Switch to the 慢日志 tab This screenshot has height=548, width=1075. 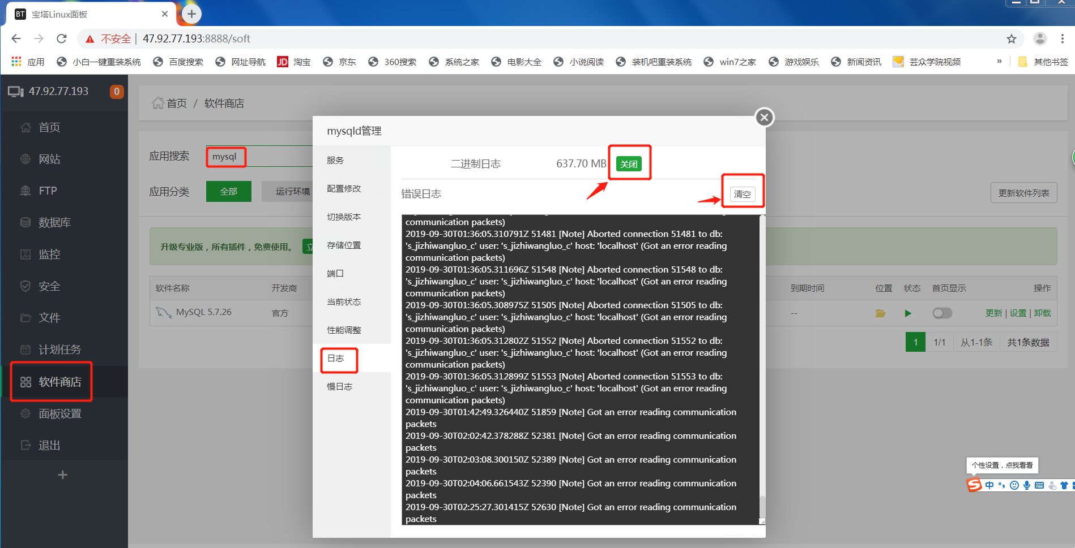coord(339,387)
